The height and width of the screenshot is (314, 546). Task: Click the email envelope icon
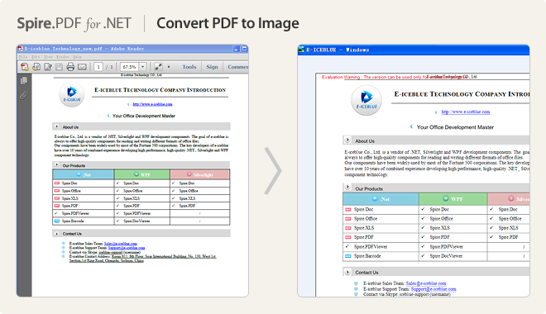pyautogui.click(x=82, y=67)
